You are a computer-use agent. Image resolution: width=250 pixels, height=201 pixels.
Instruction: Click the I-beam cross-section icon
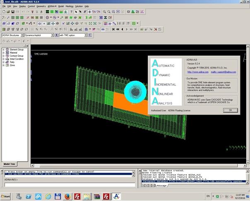(x=106, y=17)
